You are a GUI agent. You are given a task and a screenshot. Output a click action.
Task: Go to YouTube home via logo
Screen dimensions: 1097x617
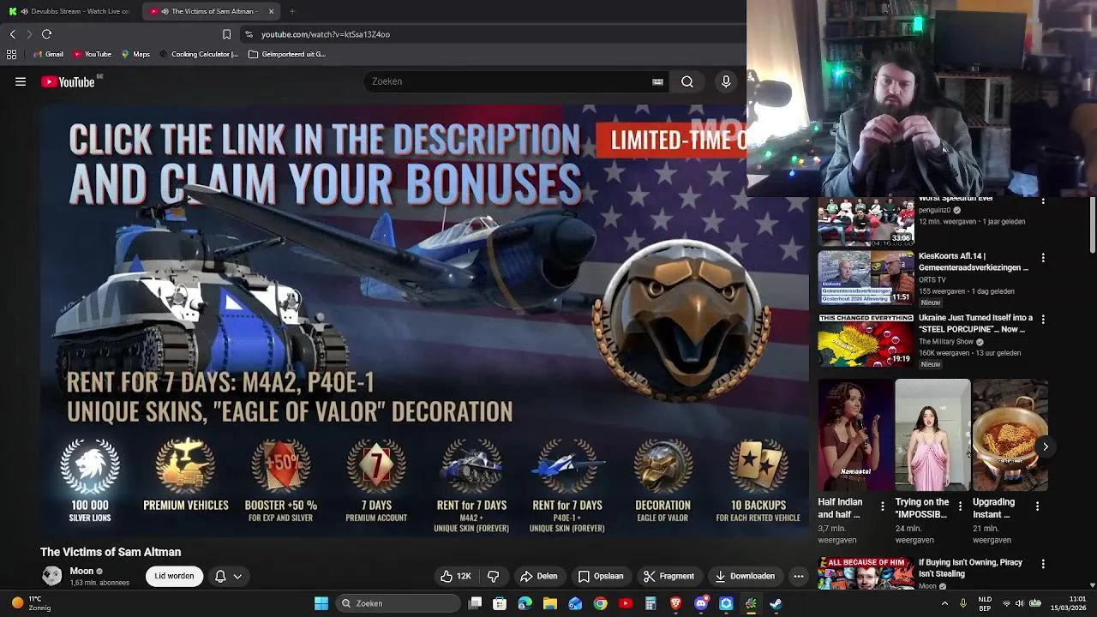pyautogui.click(x=69, y=81)
